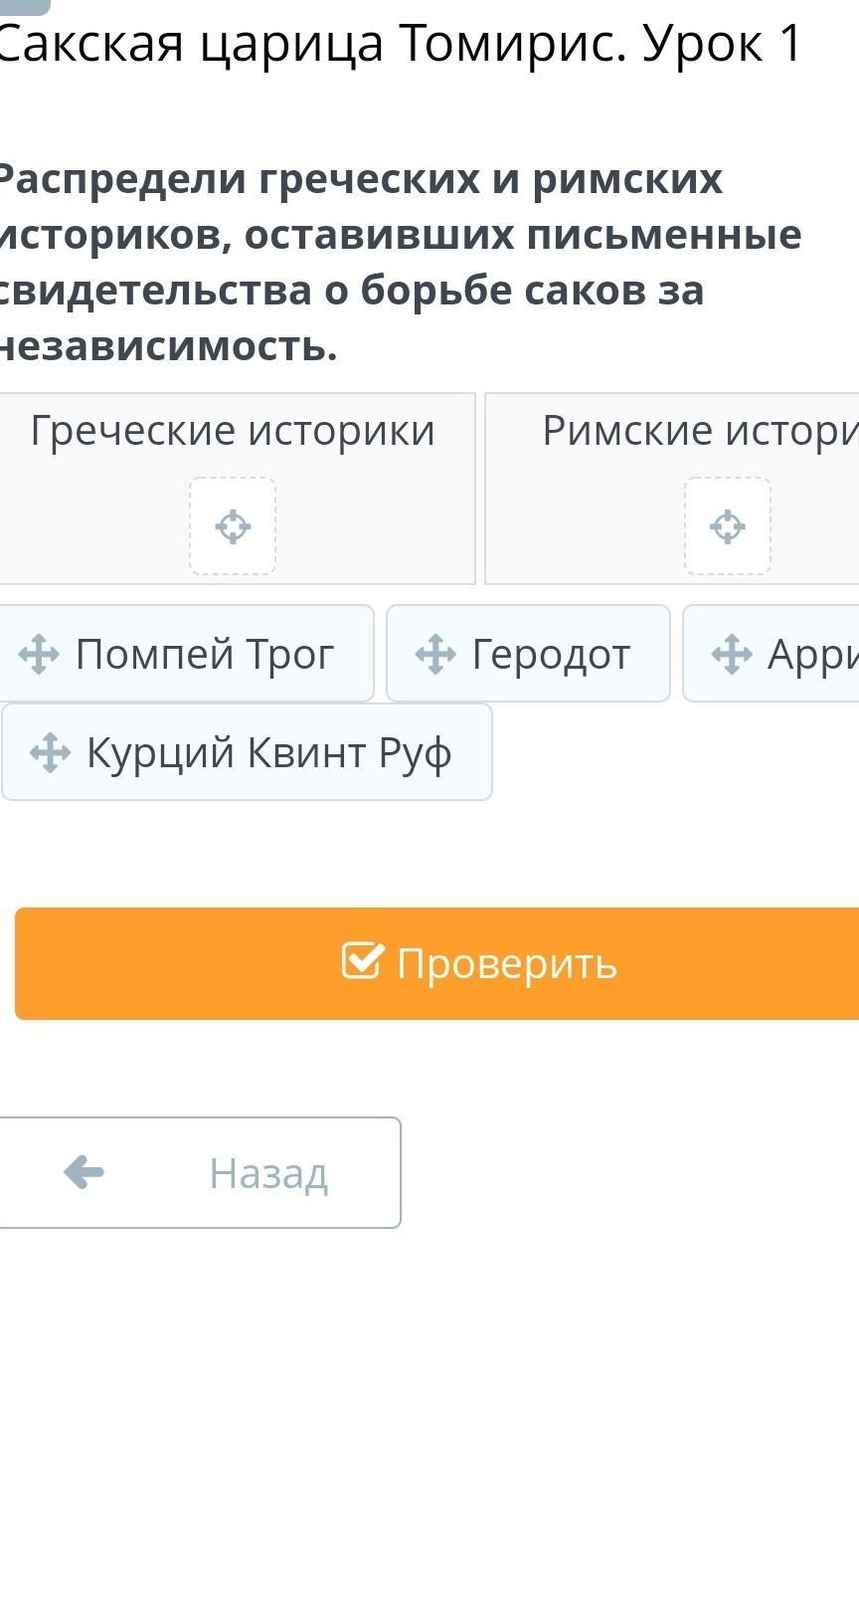Viewport: 859px width, 1619px height.
Task: Select the partially visible Арри… chip label
Action: point(811,655)
